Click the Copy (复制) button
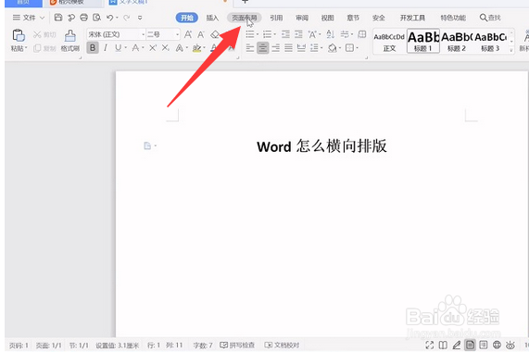Viewport: 529px width, 352px height. point(44,48)
